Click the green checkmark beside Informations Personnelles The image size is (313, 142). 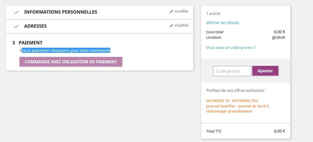(x=16, y=12)
